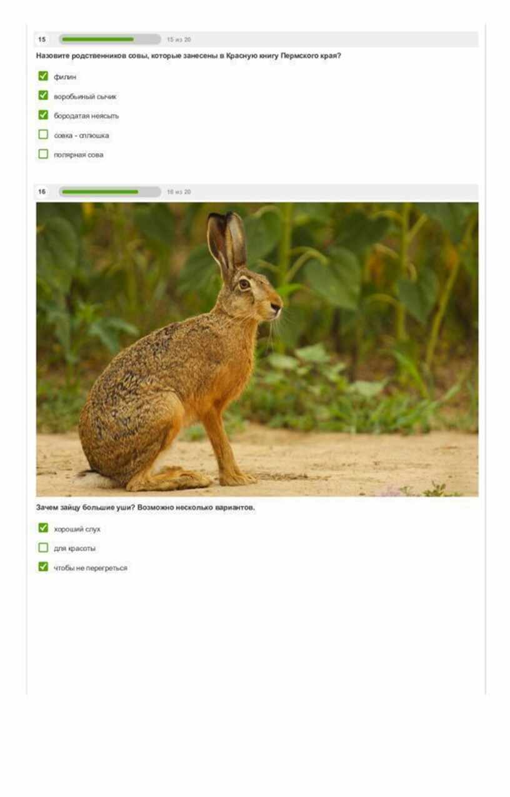
Task: Click the question text about Красную книгу Пермского края
Action: tap(188, 56)
